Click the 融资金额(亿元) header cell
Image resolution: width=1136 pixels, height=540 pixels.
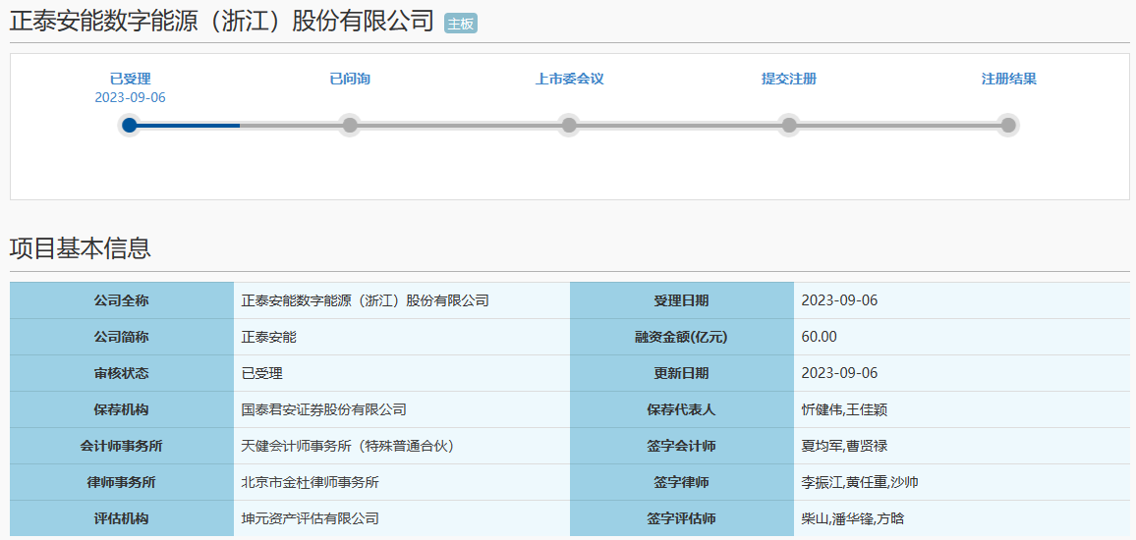coord(682,337)
